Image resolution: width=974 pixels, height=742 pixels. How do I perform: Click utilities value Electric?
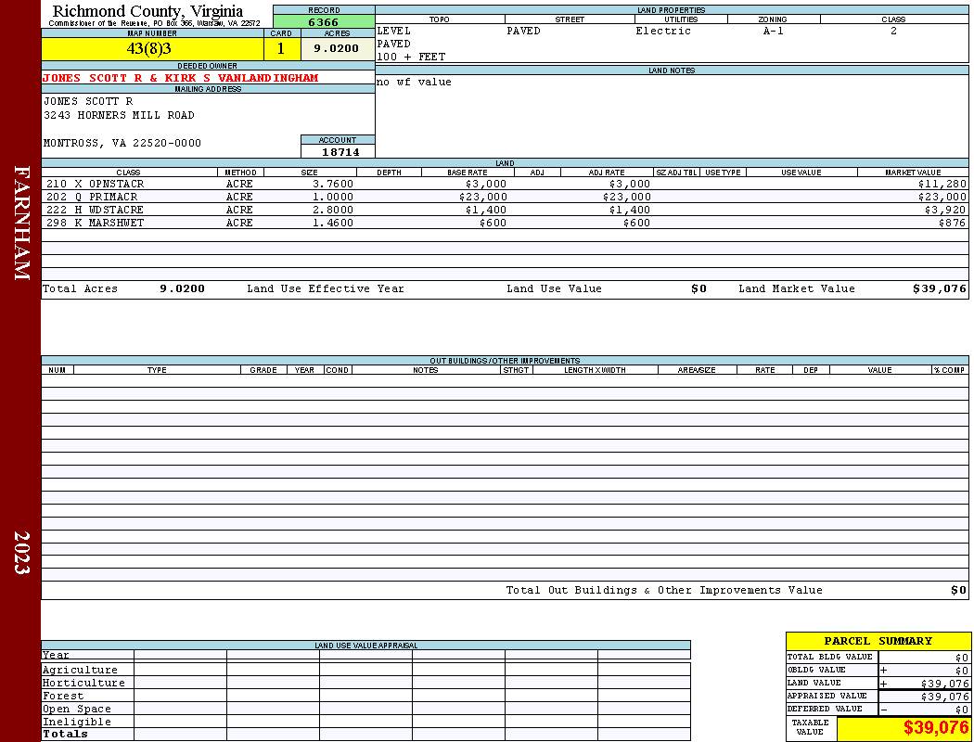point(663,31)
